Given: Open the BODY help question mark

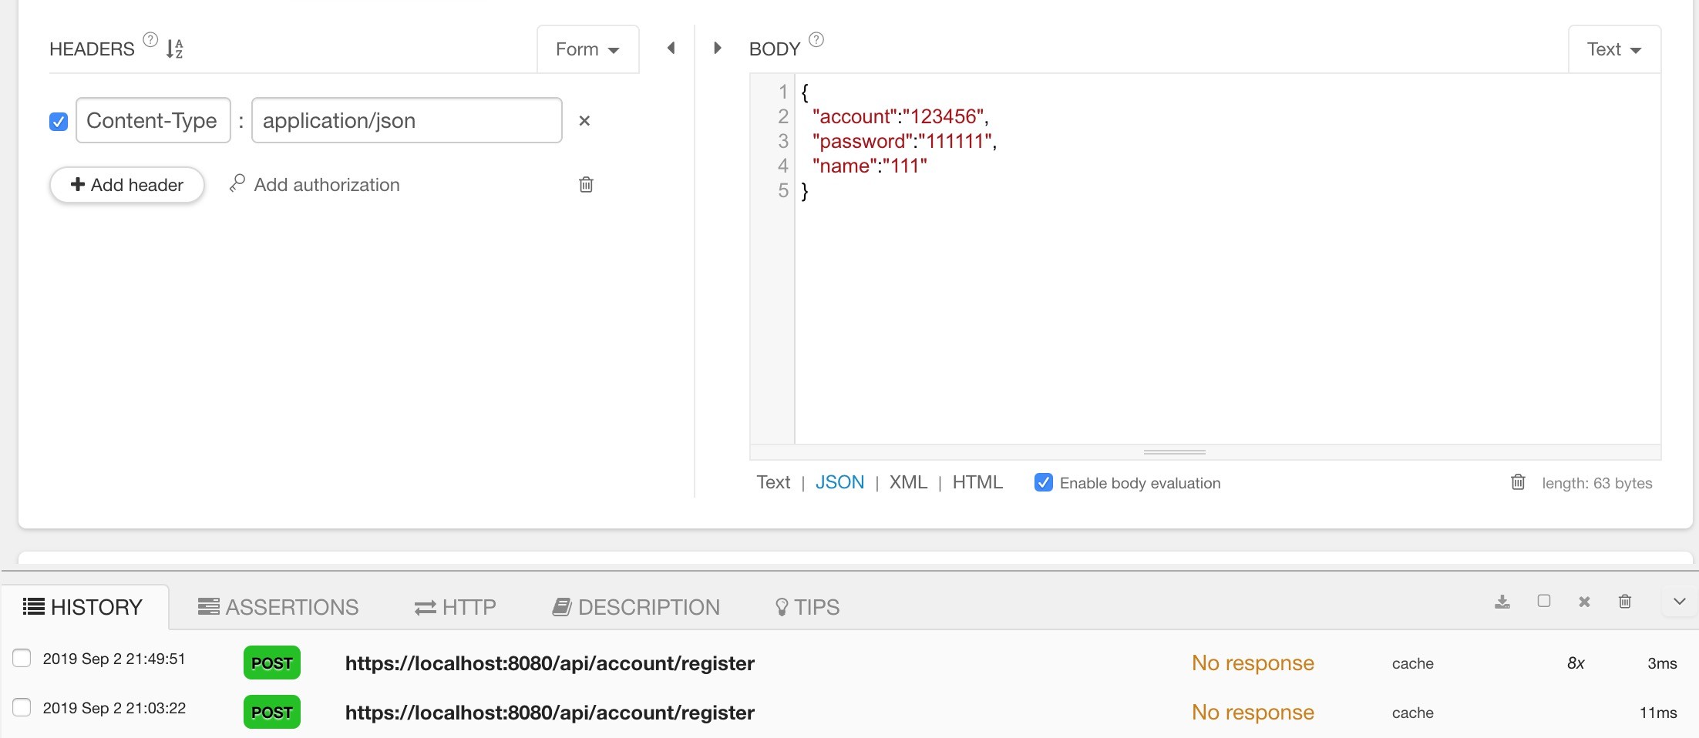Looking at the screenshot, I should (x=816, y=39).
